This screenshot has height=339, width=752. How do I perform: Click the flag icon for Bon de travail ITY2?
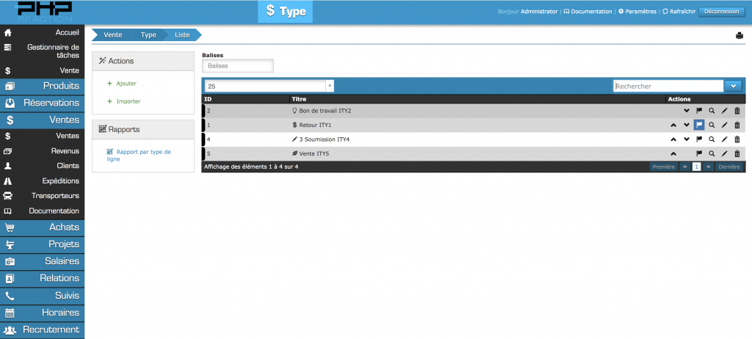click(699, 111)
